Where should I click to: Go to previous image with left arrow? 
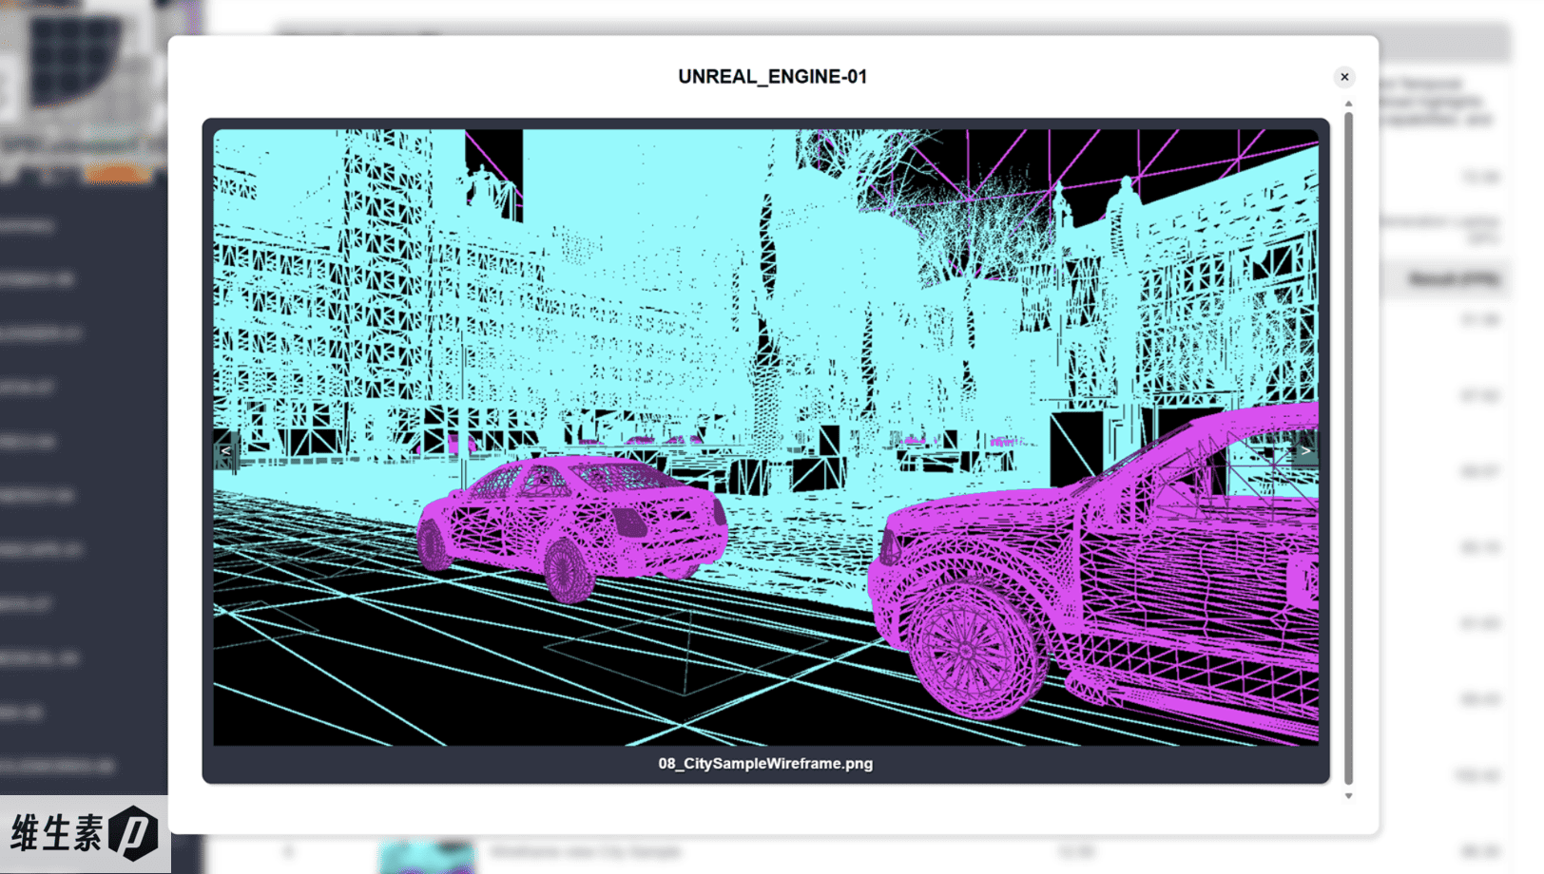click(225, 451)
